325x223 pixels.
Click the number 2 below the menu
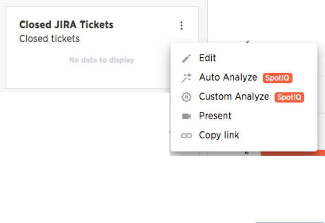click(x=247, y=153)
